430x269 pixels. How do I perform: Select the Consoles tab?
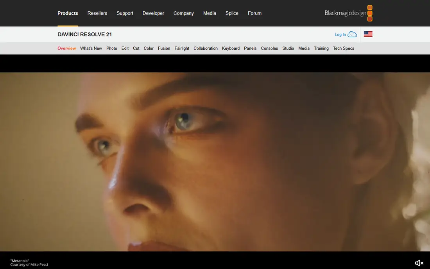tap(270, 48)
